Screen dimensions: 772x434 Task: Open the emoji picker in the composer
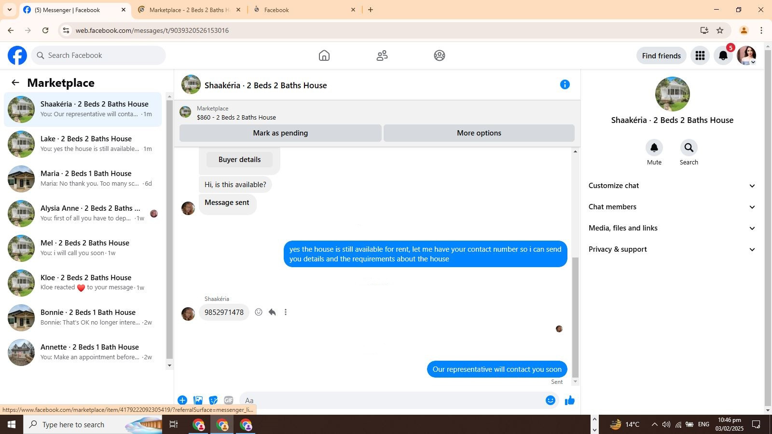tap(551, 400)
